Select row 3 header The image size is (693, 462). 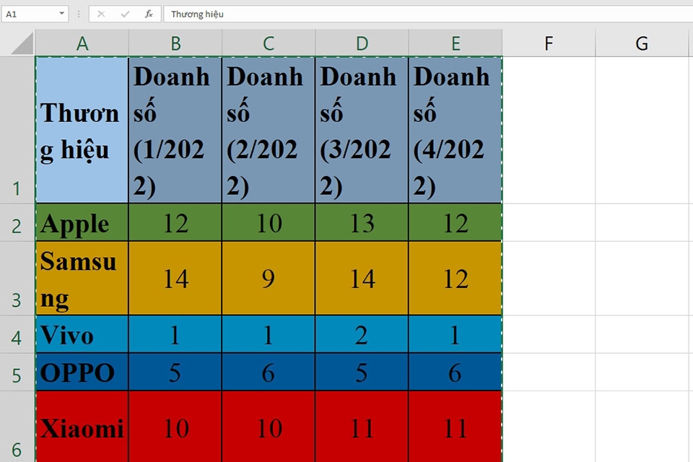(x=17, y=278)
